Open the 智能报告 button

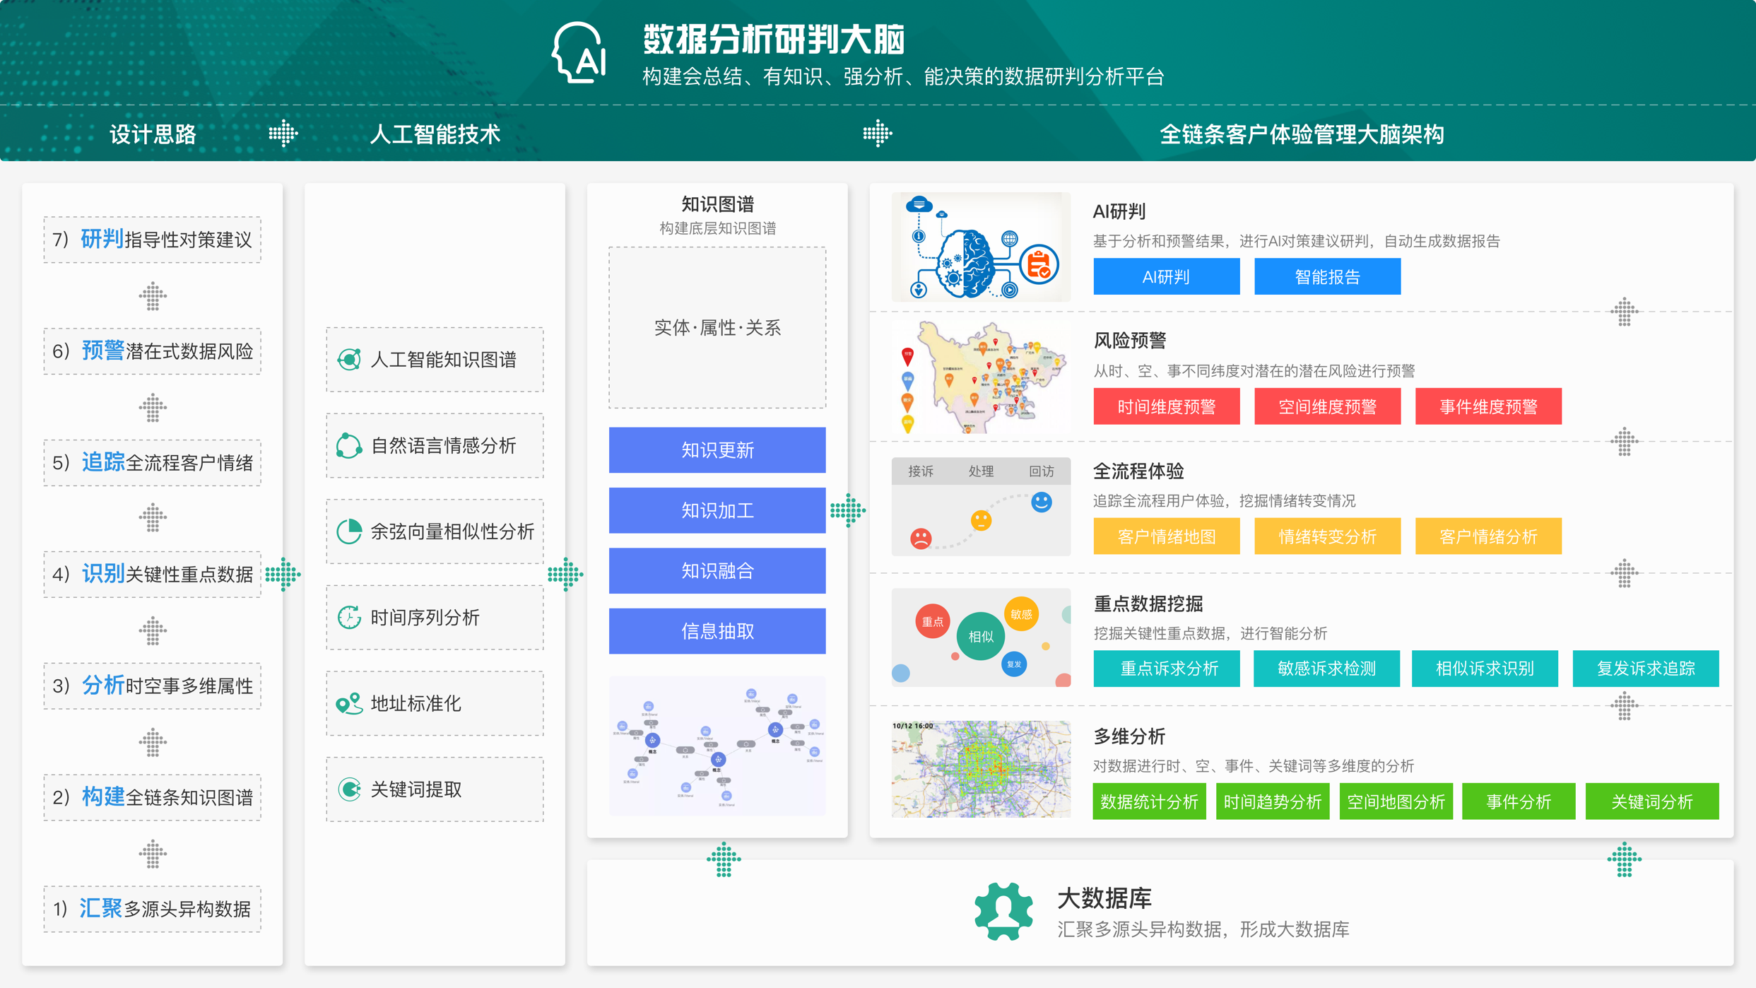click(x=1327, y=276)
